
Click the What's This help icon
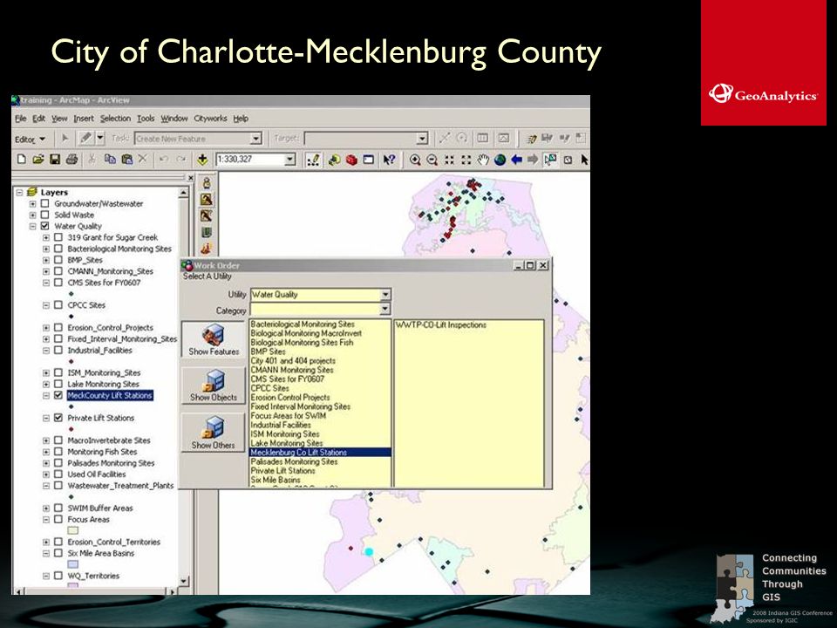389,159
